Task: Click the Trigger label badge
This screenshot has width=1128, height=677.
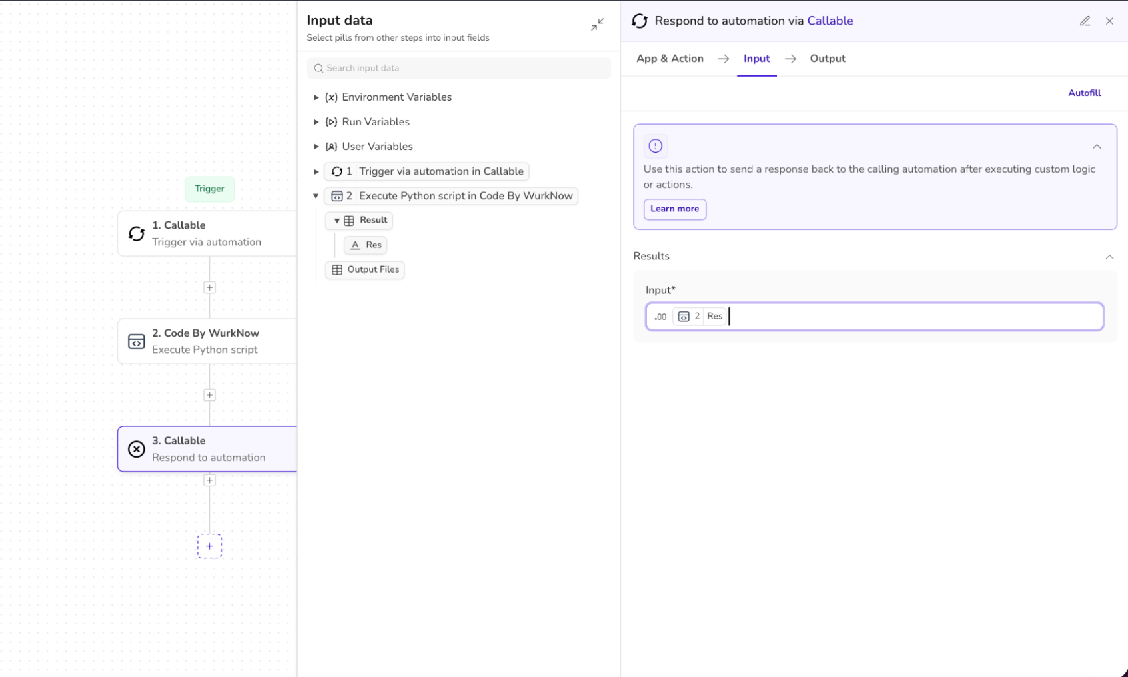Action: click(x=209, y=189)
